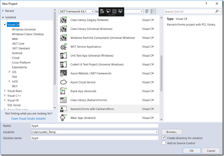Click the first snipping overlay toolbar icon
The height and width of the screenshot is (156, 224).
(102, 11)
